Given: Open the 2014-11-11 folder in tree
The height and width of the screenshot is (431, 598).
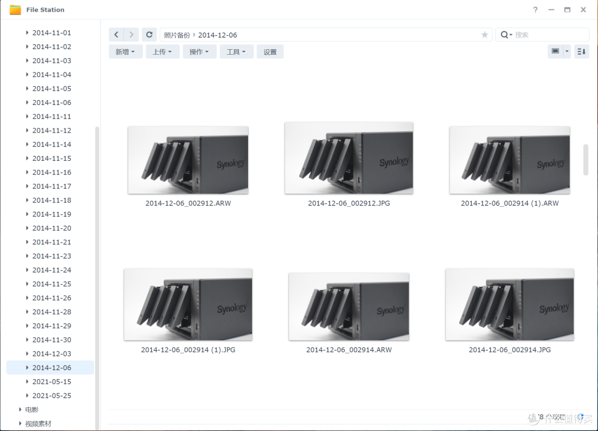Looking at the screenshot, I should [x=51, y=117].
